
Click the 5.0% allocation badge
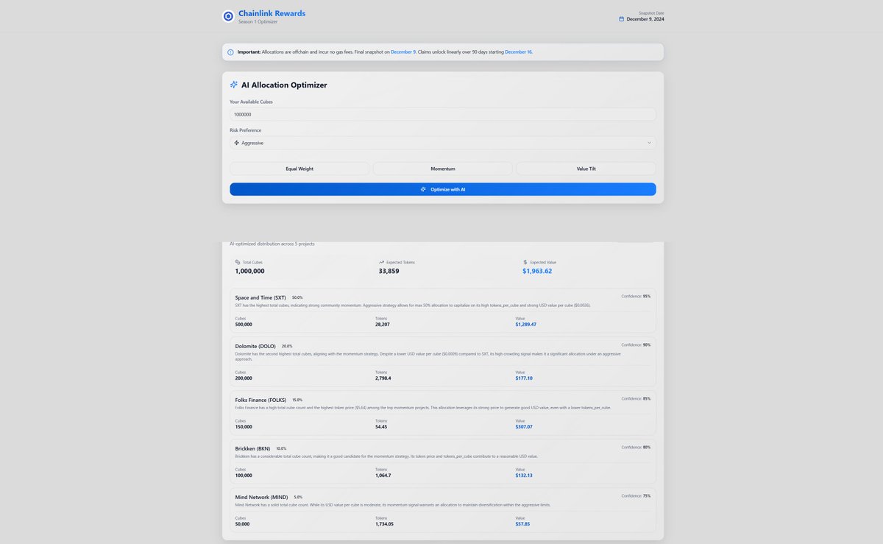point(298,497)
